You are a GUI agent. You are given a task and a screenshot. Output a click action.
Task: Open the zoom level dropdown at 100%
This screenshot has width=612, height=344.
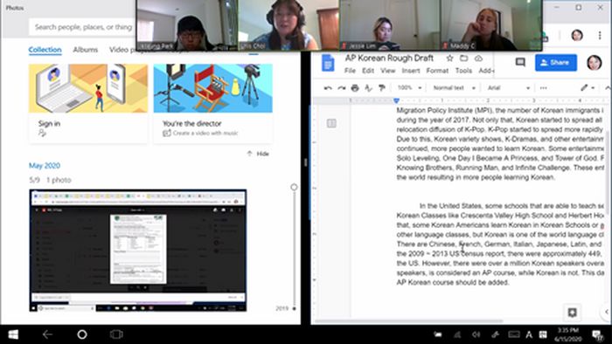(409, 88)
